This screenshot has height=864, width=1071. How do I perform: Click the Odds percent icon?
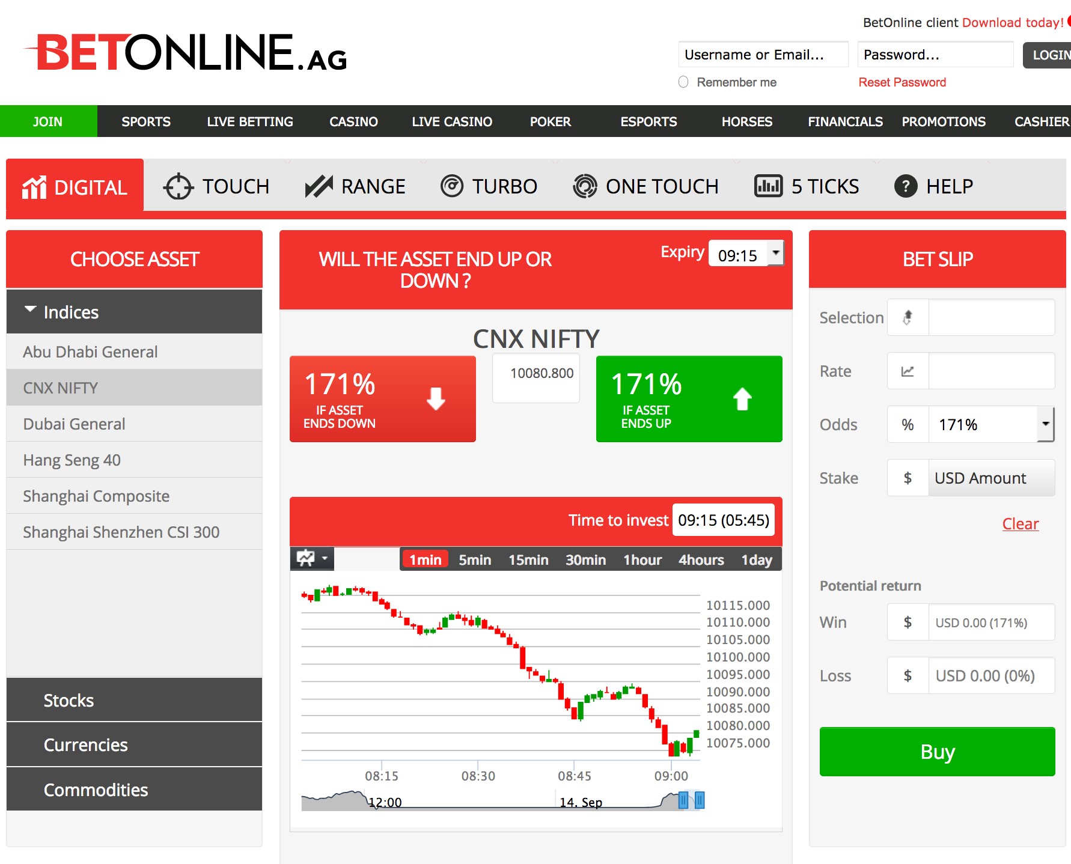pos(908,425)
